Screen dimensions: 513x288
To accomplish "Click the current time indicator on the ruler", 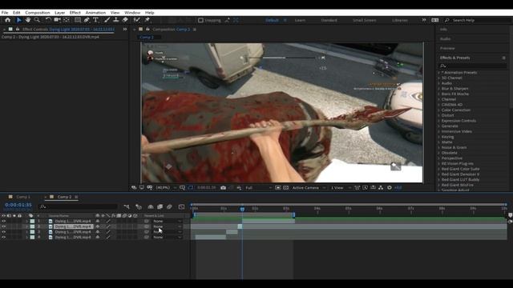I will coord(242,209).
